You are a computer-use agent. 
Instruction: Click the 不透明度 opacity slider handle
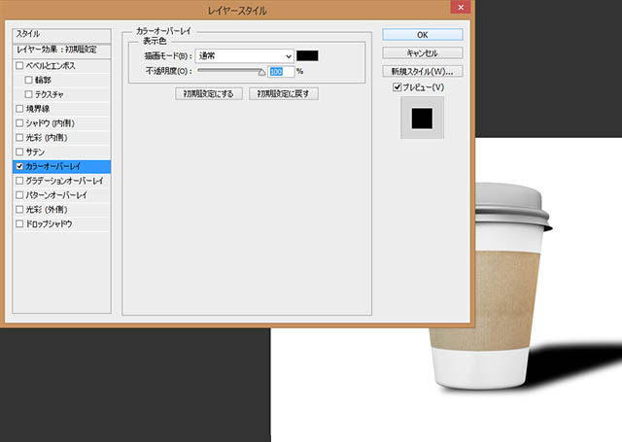click(x=261, y=72)
